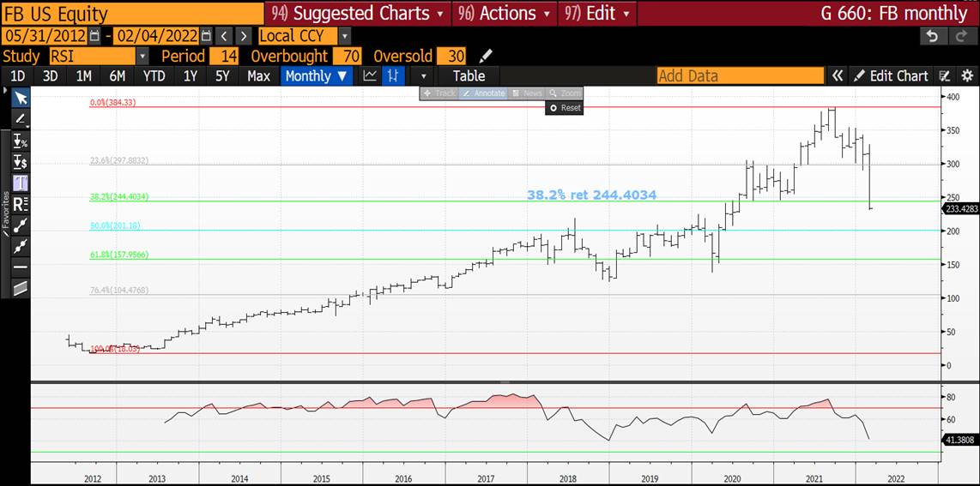Select the parallel channel tool

[x=21, y=288]
